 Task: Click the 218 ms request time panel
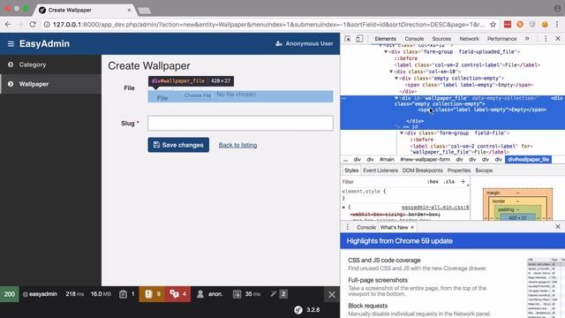pyautogui.click(x=74, y=294)
